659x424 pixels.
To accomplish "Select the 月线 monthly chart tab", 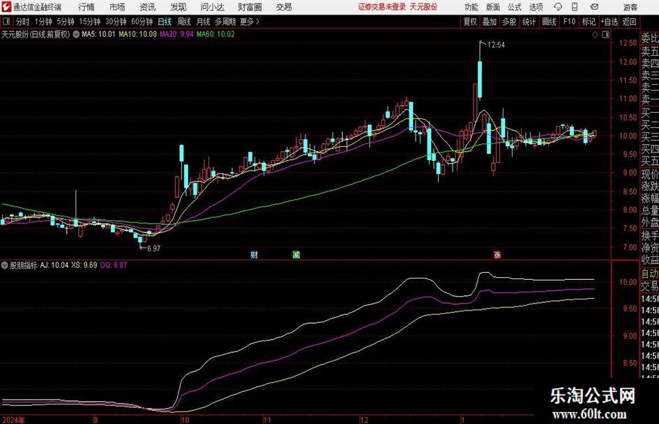I will click(x=204, y=22).
